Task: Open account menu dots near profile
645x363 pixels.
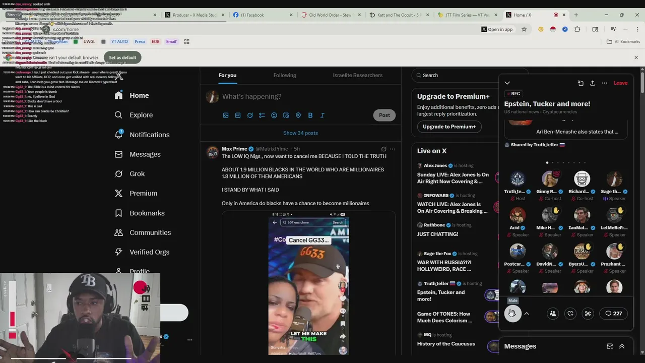Action: pos(190,340)
